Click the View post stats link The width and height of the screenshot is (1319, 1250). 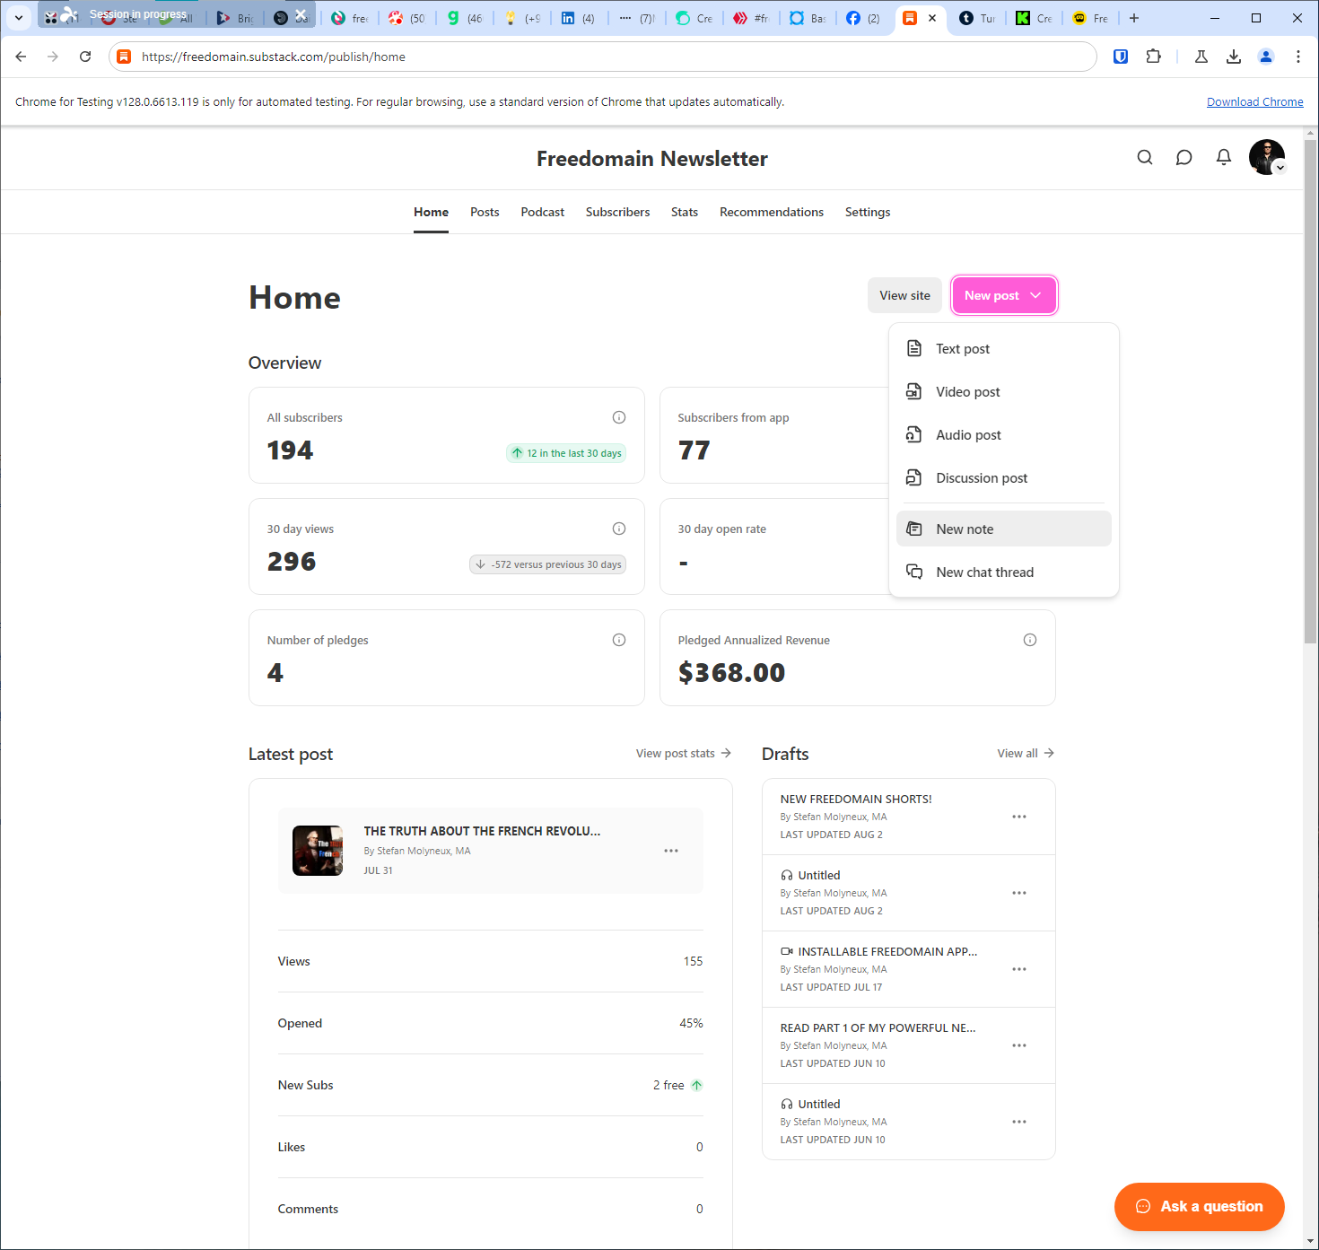tap(684, 754)
